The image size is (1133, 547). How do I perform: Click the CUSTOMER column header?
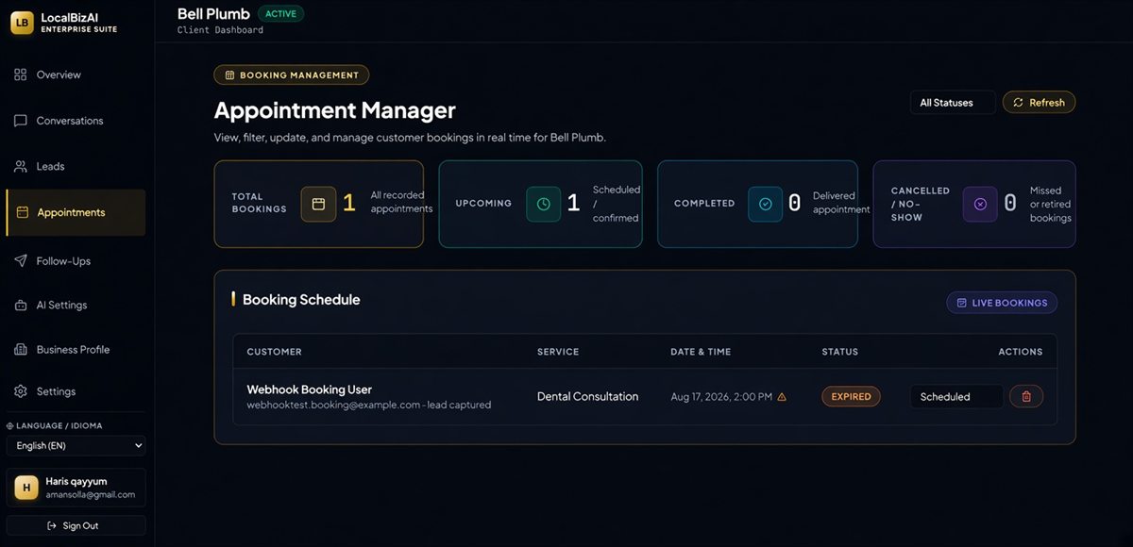coord(275,352)
